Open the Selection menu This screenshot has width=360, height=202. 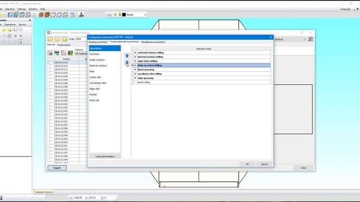point(10,9)
